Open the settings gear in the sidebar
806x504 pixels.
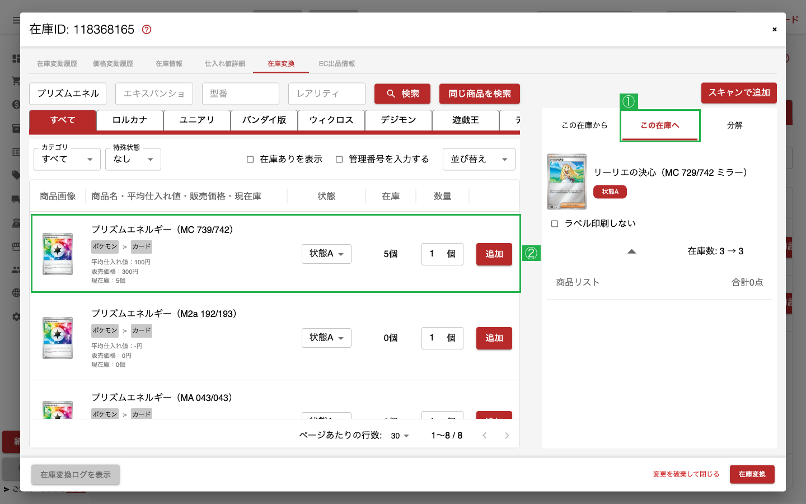pyautogui.click(x=16, y=316)
